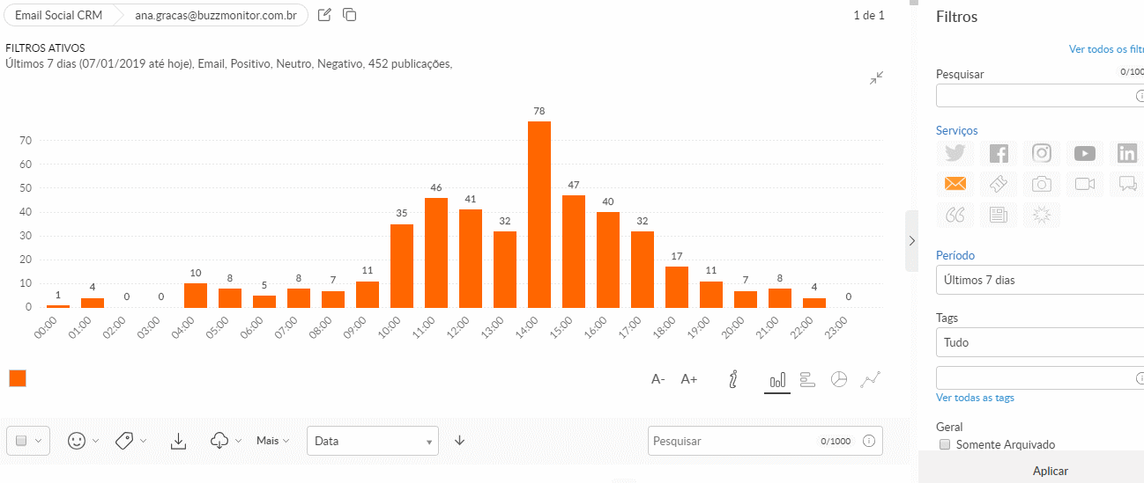Screen dimensions: 1144x483
Task: Expand the Mais menu
Action: (272, 441)
